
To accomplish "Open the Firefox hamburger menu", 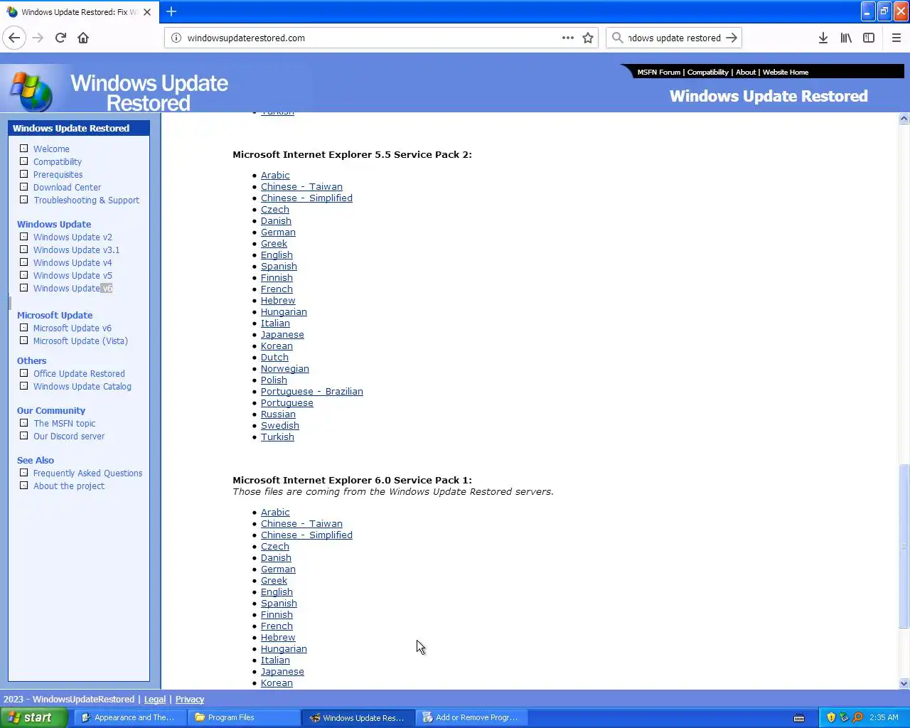I will tap(896, 38).
